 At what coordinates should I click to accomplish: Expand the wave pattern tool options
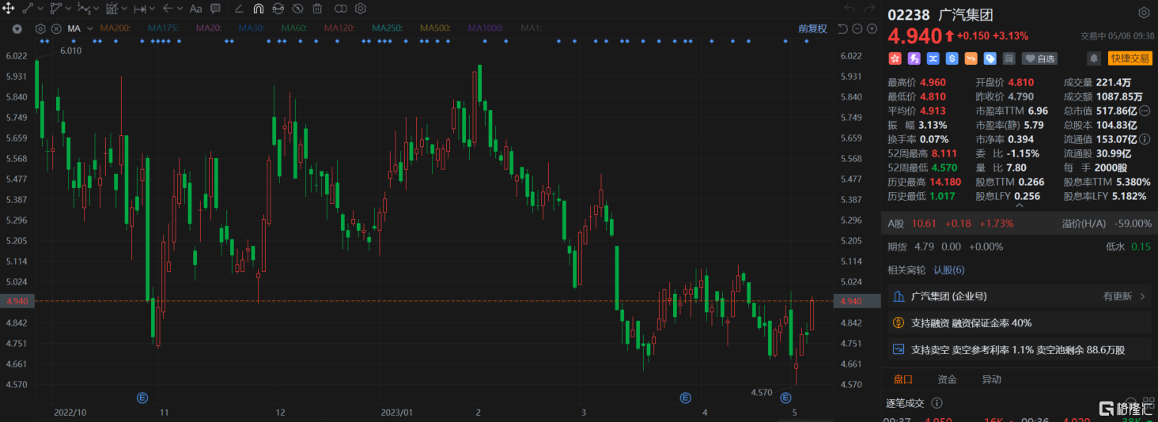pyautogui.click(x=96, y=9)
